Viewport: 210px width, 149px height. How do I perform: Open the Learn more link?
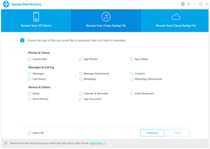(x=97, y=143)
